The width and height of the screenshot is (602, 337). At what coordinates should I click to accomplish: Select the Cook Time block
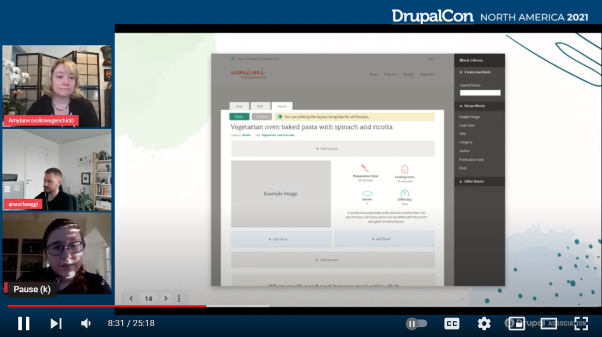[467, 125]
